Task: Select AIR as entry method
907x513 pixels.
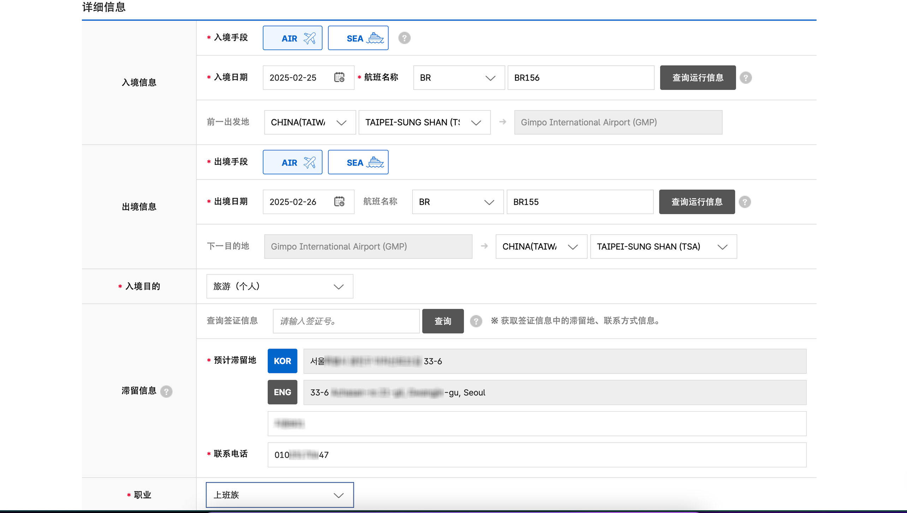Action: (292, 38)
